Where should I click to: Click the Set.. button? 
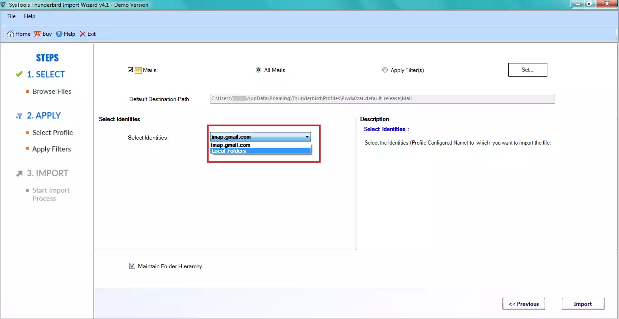click(x=528, y=70)
